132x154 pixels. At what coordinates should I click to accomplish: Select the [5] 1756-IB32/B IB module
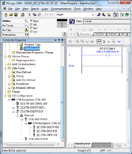pyautogui.click(x=47, y=131)
